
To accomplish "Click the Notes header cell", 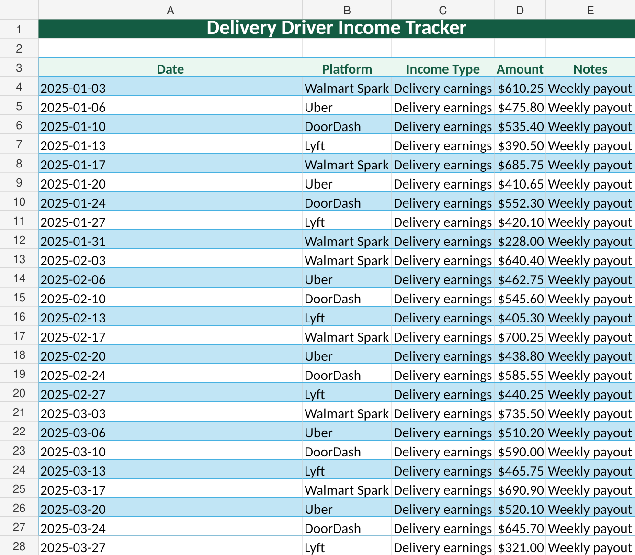I will point(590,67).
